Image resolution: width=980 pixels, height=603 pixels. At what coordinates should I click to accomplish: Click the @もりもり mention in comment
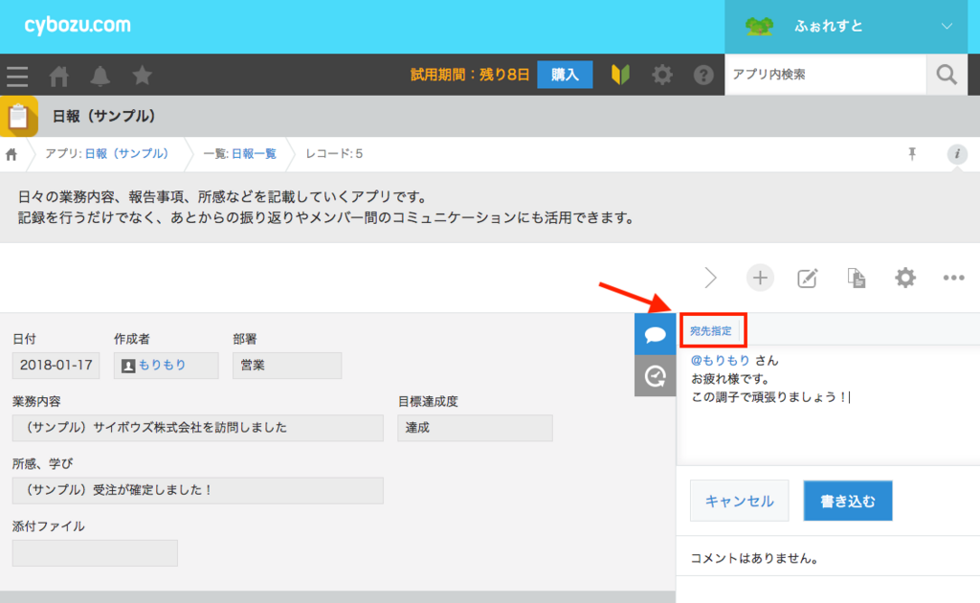pos(720,360)
